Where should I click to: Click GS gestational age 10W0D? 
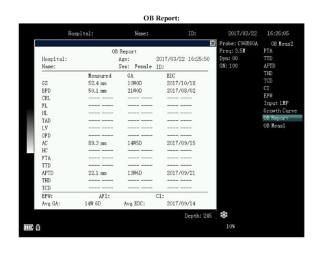(x=135, y=83)
